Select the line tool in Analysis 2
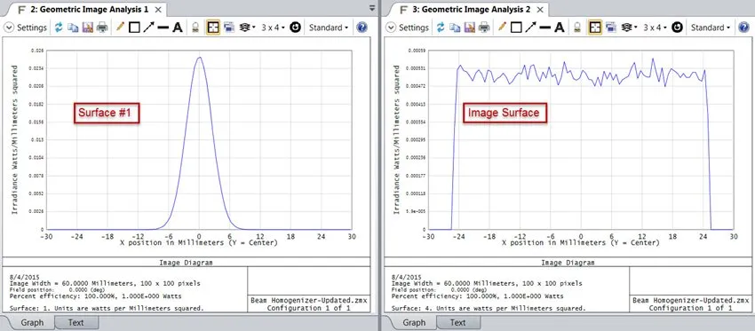 pyautogui.click(x=544, y=28)
